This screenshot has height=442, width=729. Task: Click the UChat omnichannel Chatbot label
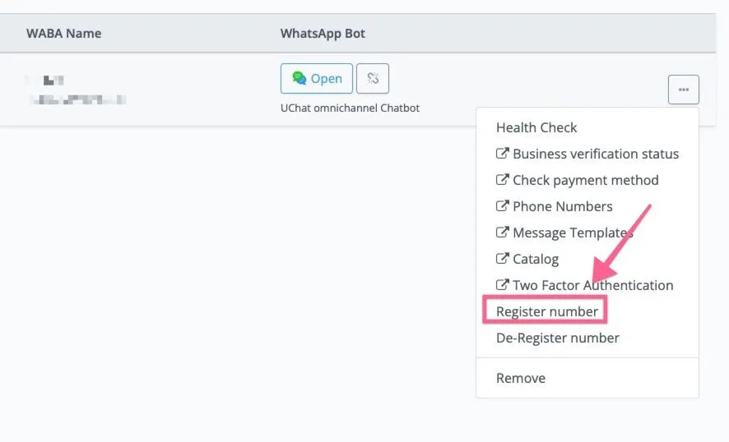350,108
